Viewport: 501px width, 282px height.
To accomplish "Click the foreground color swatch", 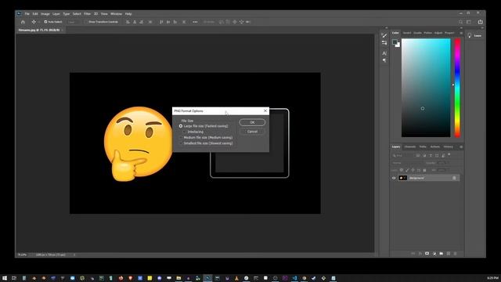I will coord(395,42).
